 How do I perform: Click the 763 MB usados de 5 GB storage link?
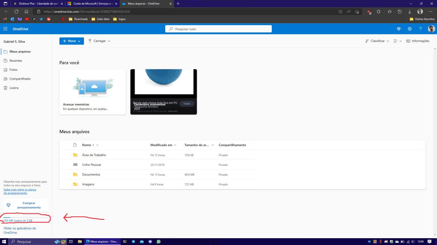click(x=18, y=220)
